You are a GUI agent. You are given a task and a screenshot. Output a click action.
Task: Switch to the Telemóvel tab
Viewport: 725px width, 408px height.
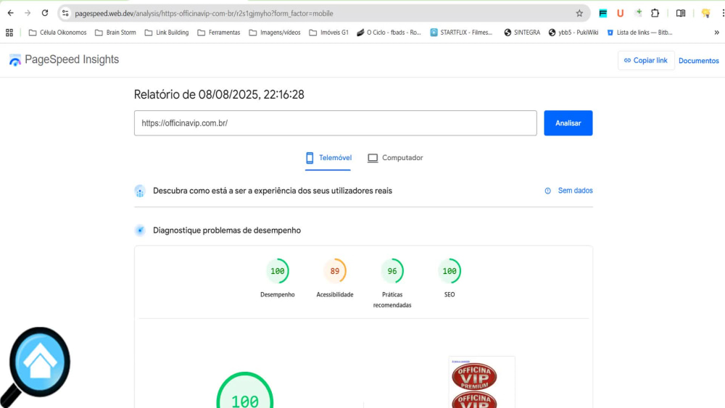tap(328, 158)
